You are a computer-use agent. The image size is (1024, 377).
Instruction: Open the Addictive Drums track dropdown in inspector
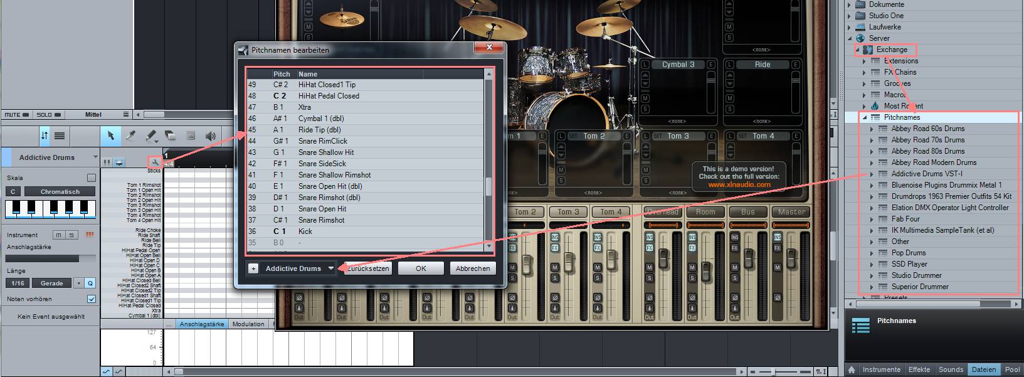[x=50, y=157]
